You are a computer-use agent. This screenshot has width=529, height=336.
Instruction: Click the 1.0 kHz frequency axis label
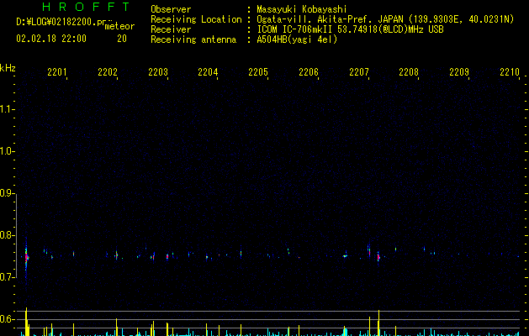7,151
